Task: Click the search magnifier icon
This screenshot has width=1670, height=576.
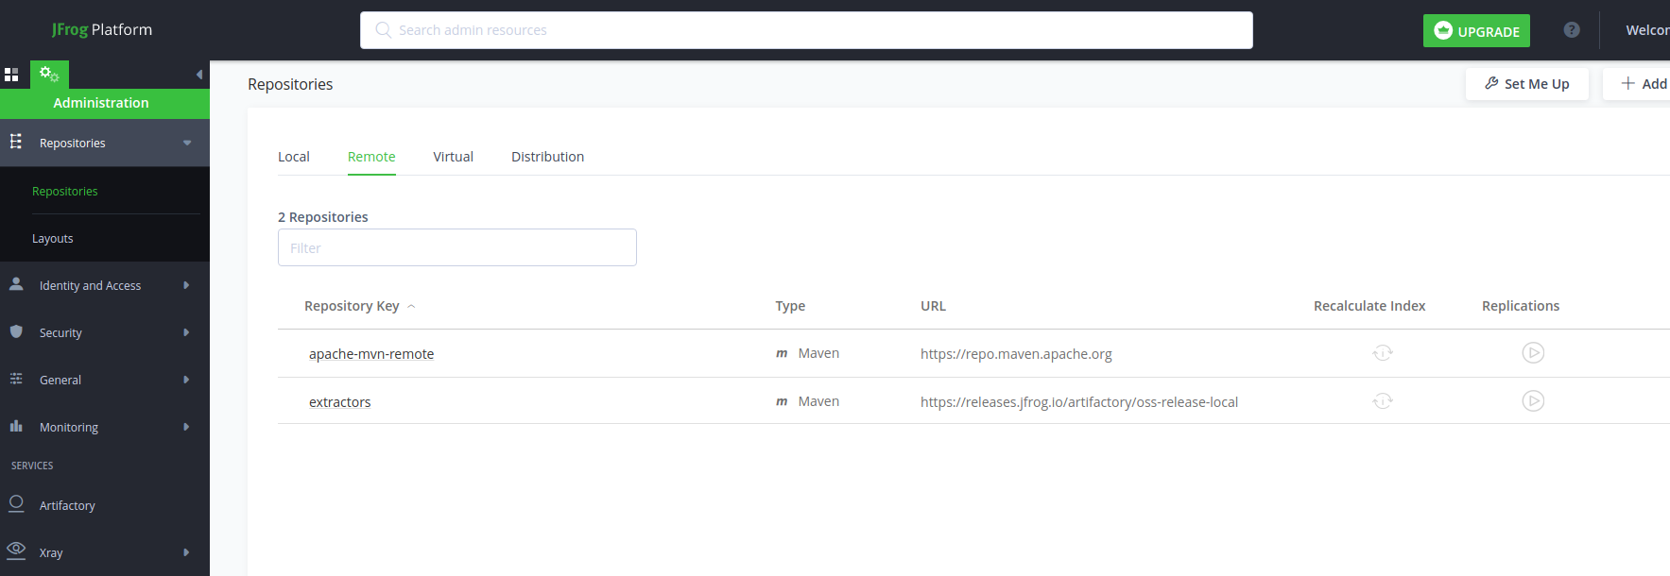Action: pos(383,30)
